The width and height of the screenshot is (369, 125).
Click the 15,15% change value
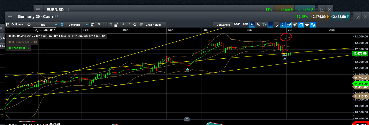[302, 17]
